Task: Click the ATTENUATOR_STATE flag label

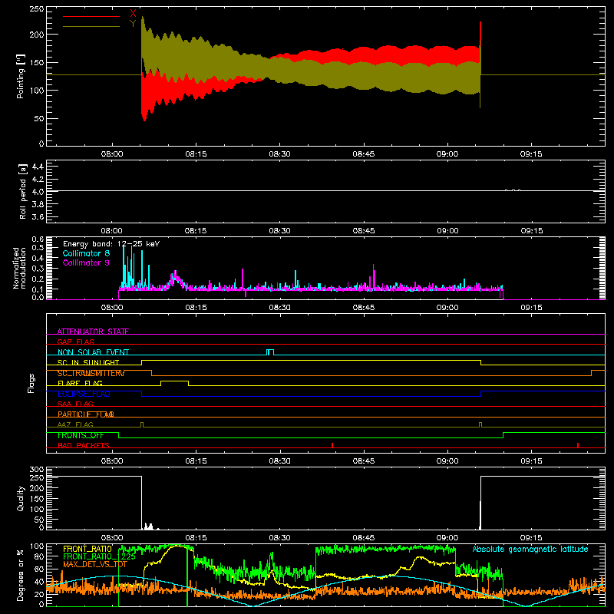Action: coord(93,332)
